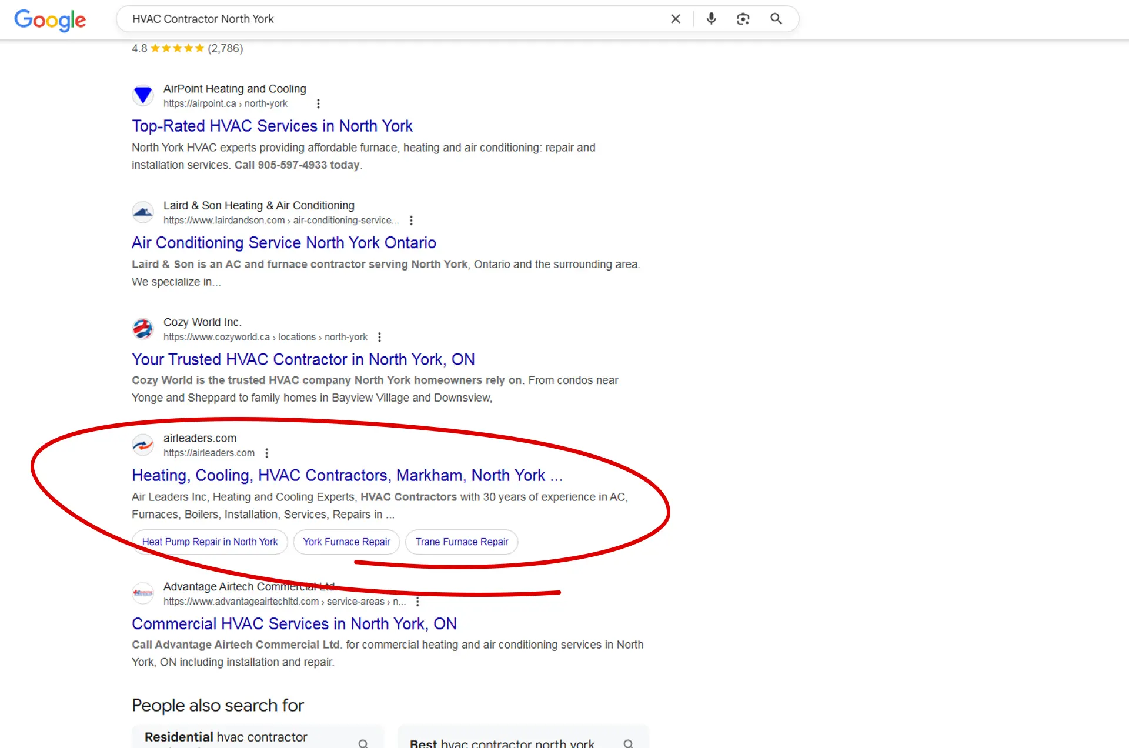Click AirPoint Heating and Cooling favicon
1129x748 pixels.
(x=143, y=95)
